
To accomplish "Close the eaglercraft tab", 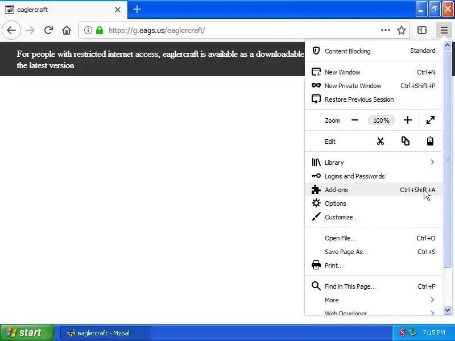I will [118, 10].
